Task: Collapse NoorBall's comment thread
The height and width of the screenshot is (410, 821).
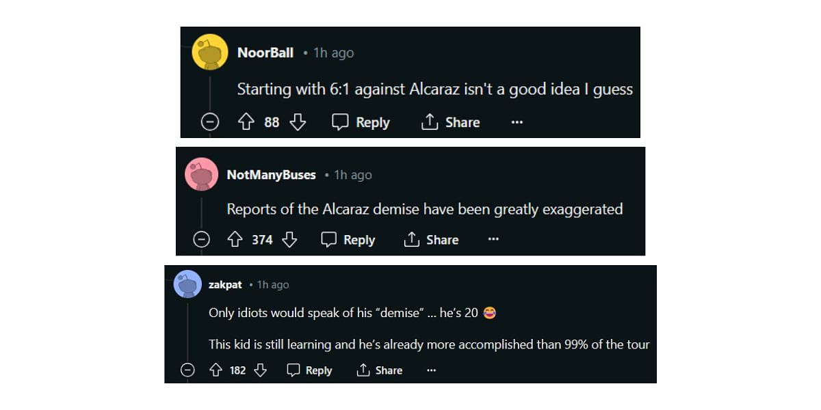Action: 210,122
